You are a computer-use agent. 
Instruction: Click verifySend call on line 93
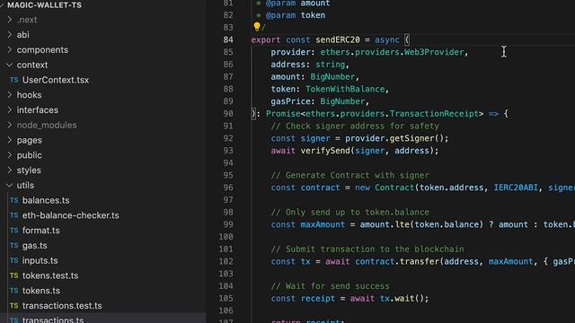[325, 151]
